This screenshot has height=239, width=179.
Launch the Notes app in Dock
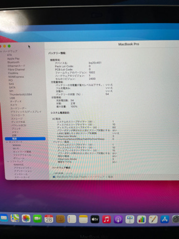83,219
